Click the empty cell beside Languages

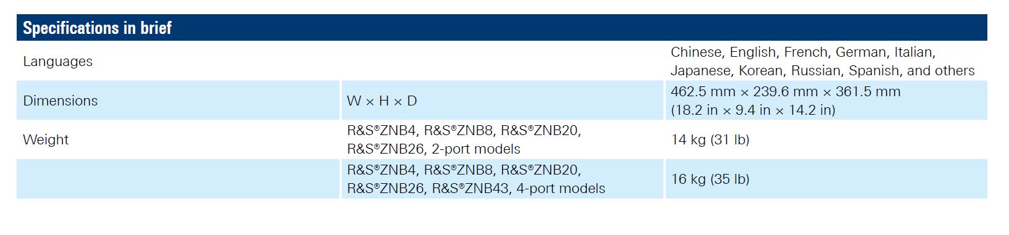point(502,61)
